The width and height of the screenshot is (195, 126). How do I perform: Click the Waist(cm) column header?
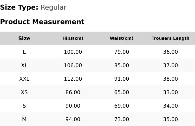[x=121, y=38]
